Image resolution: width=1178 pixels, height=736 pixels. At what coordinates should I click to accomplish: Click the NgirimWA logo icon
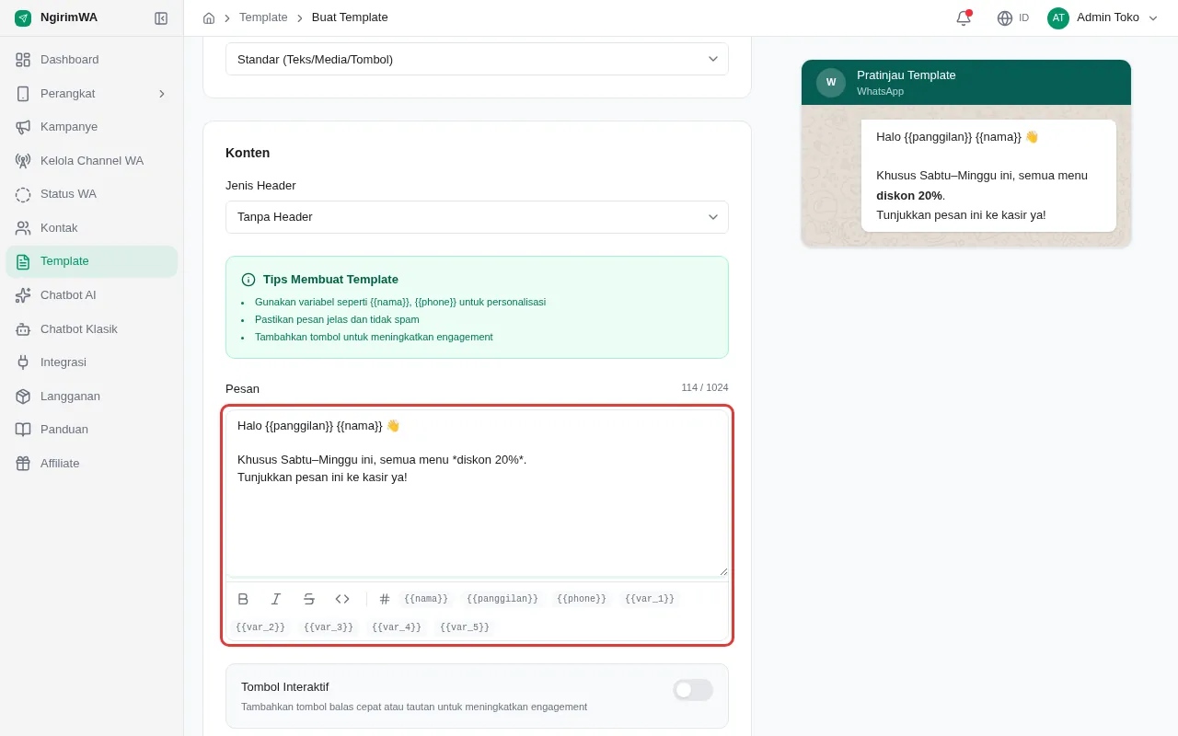[x=23, y=17]
